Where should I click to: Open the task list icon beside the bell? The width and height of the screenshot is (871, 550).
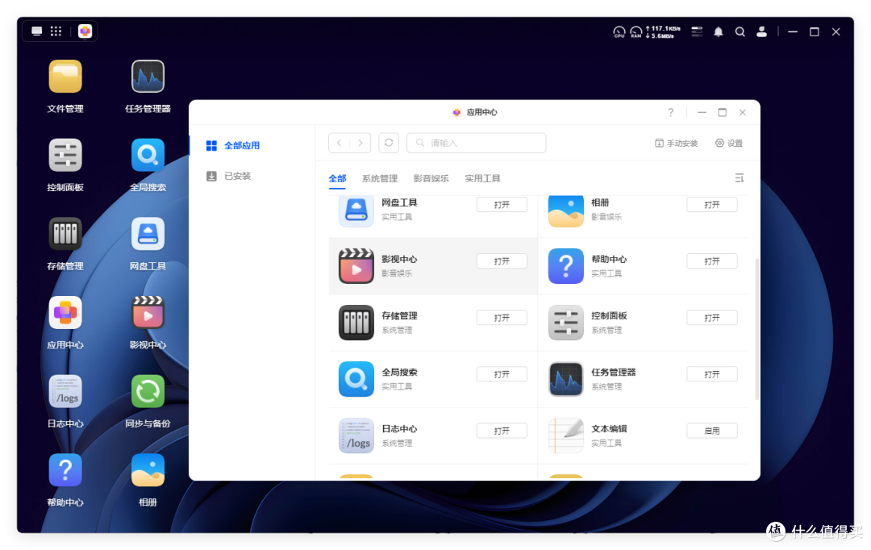pos(697,31)
